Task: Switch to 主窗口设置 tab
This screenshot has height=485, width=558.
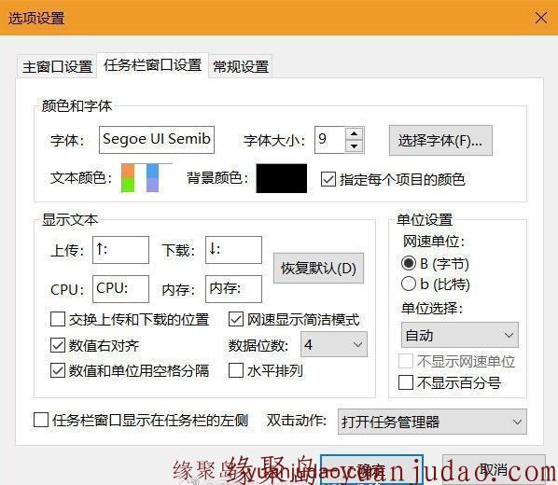Action: coord(57,66)
